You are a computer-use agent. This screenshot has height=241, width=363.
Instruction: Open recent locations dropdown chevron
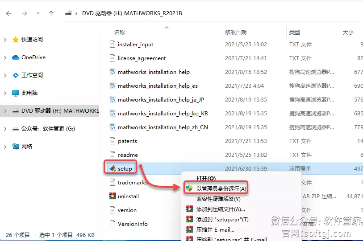click(38, 13)
